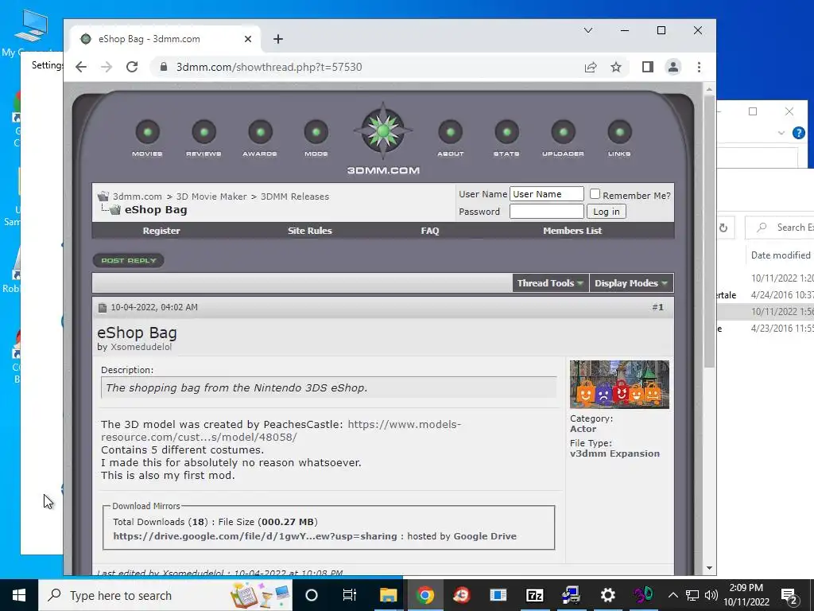Click the author name Xsomedudelol
The image size is (814, 611).
click(x=141, y=347)
